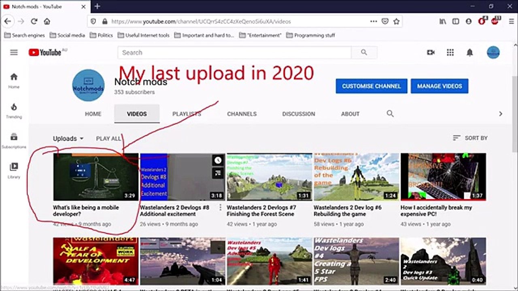Open the Firefox Library icon
The image size is (518, 291).
point(443,21)
